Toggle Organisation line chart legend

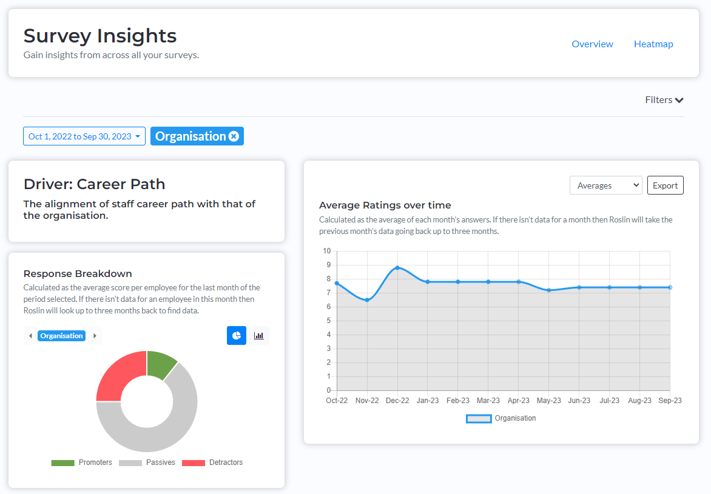(501, 418)
